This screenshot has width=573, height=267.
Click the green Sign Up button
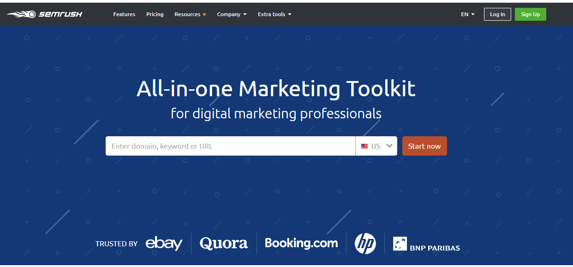(x=530, y=14)
